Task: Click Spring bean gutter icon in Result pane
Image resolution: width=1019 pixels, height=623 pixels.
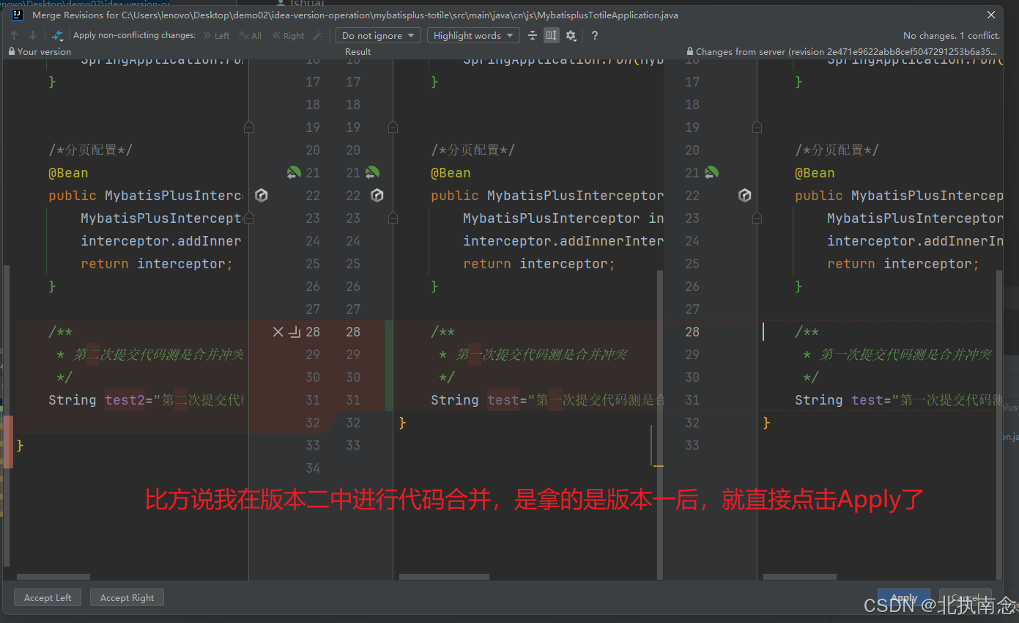Action: pyautogui.click(x=373, y=173)
